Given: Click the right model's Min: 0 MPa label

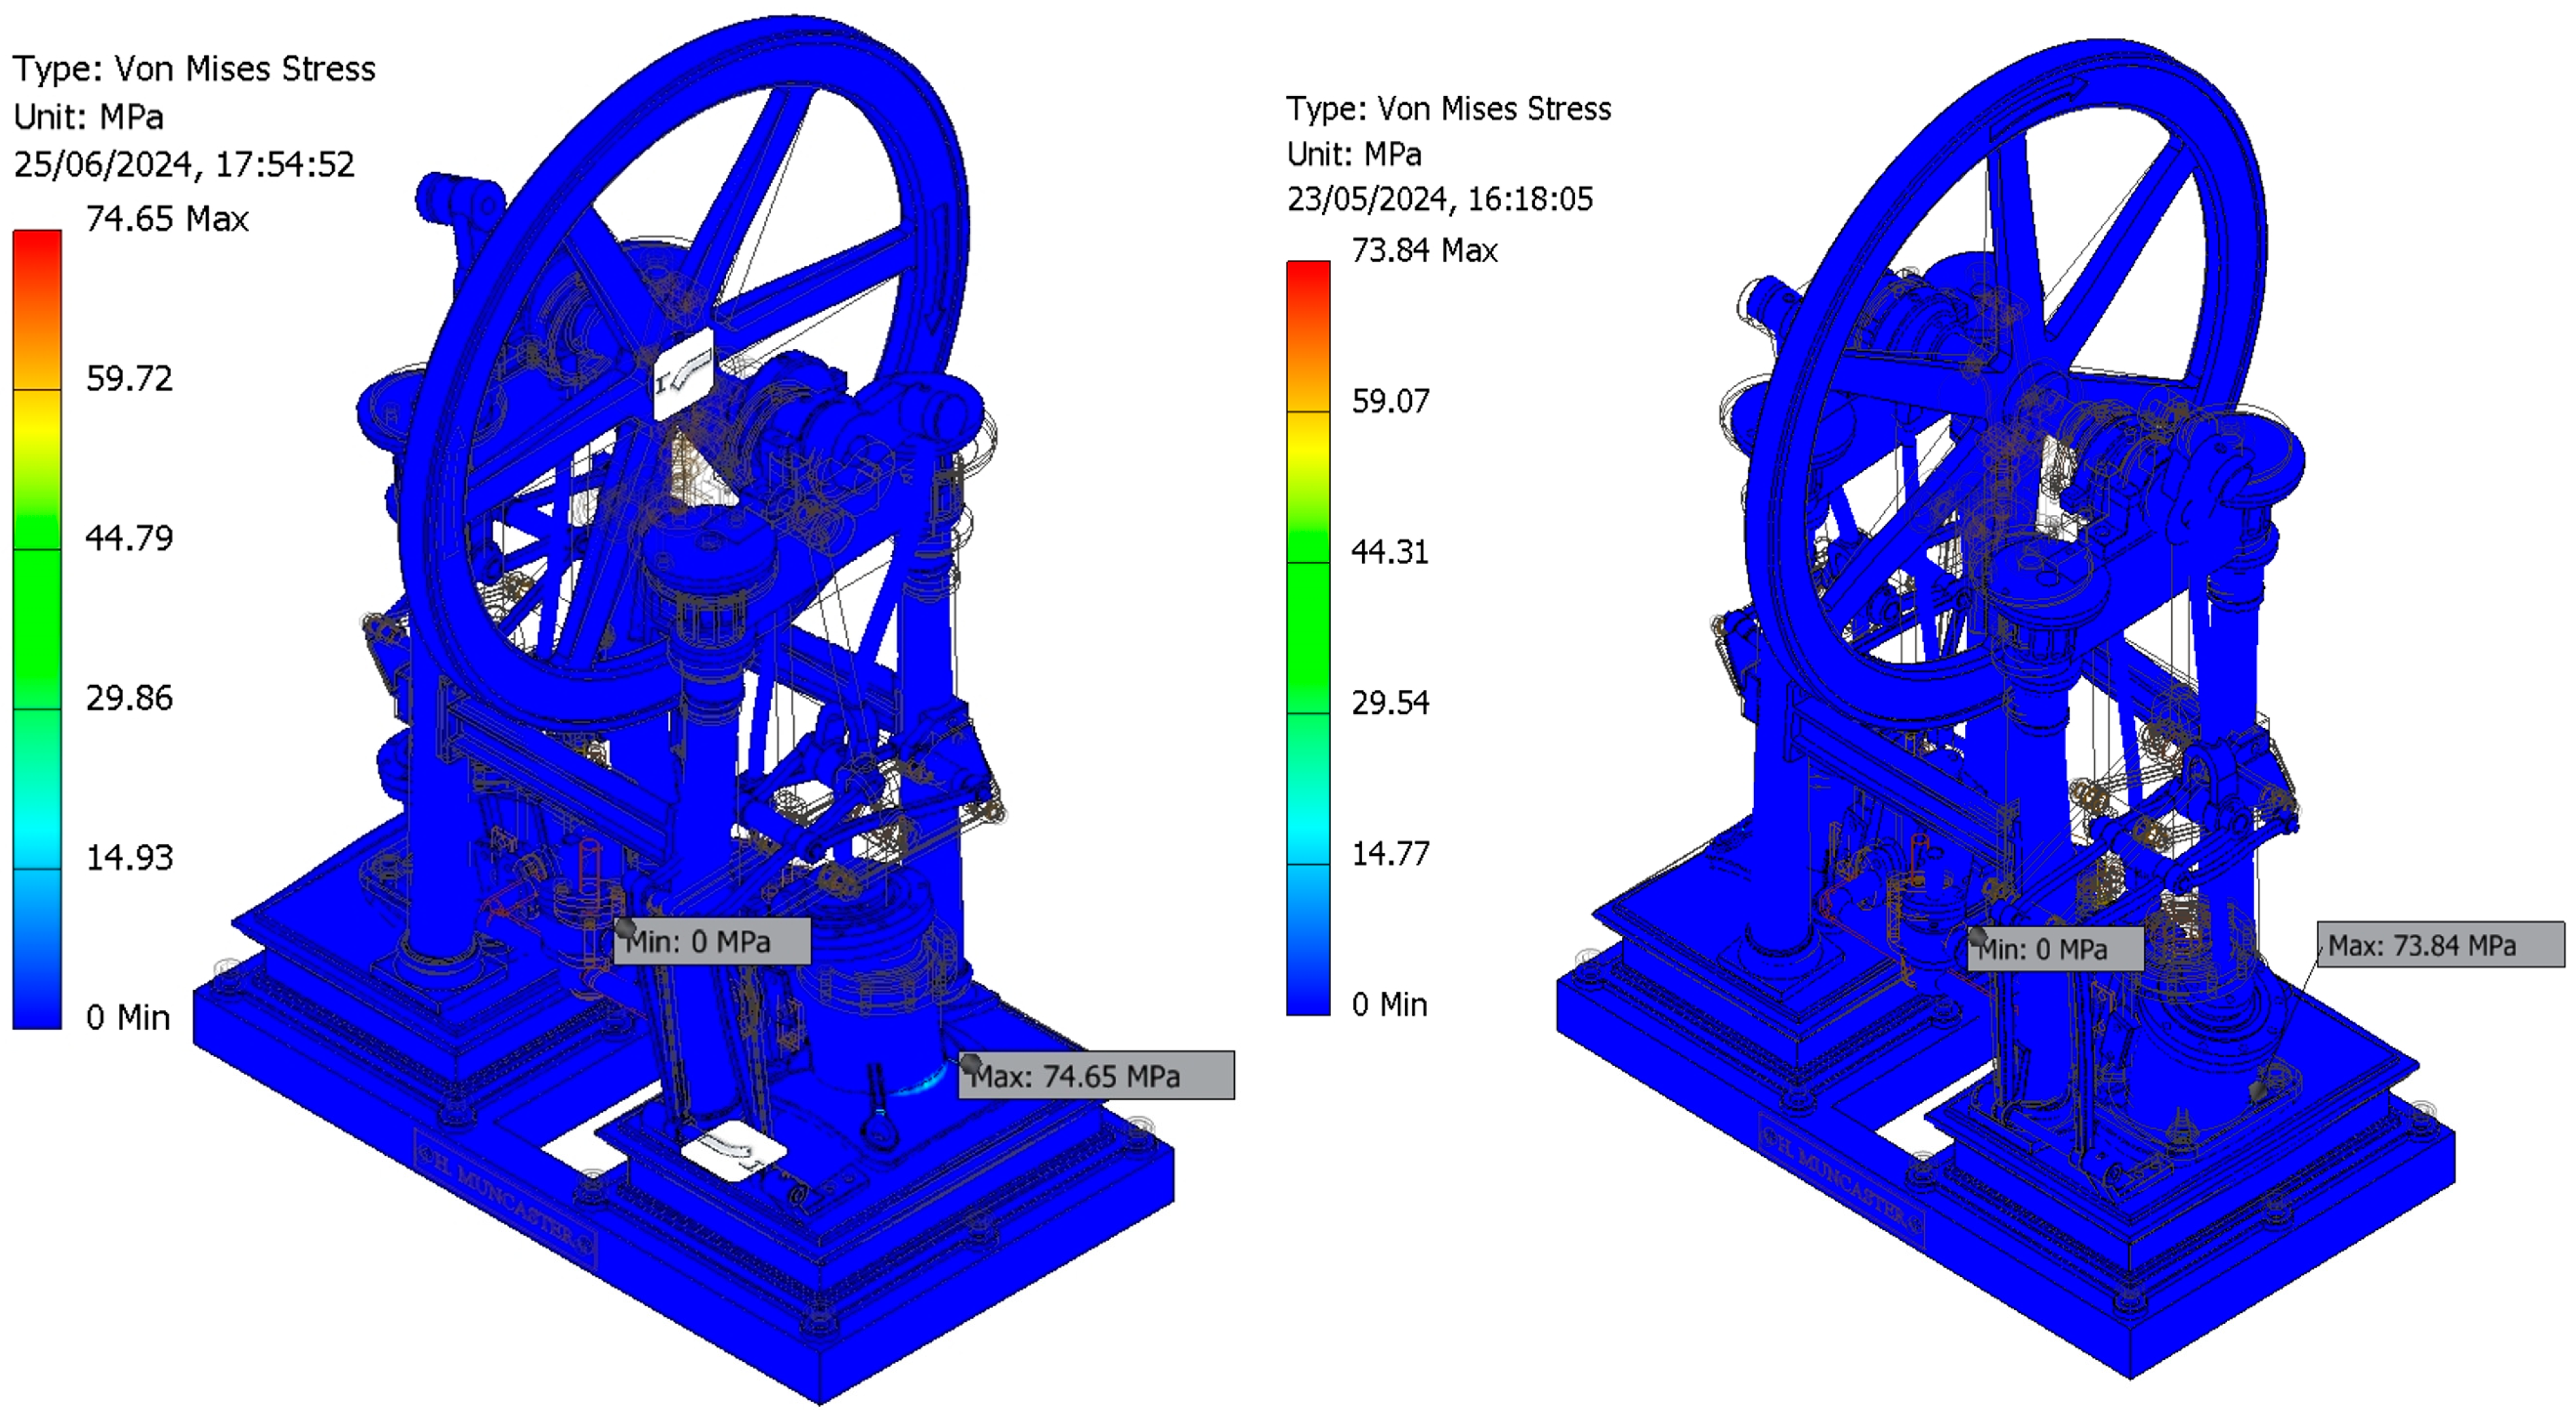Looking at the screenshot, I should (2055, 949).
